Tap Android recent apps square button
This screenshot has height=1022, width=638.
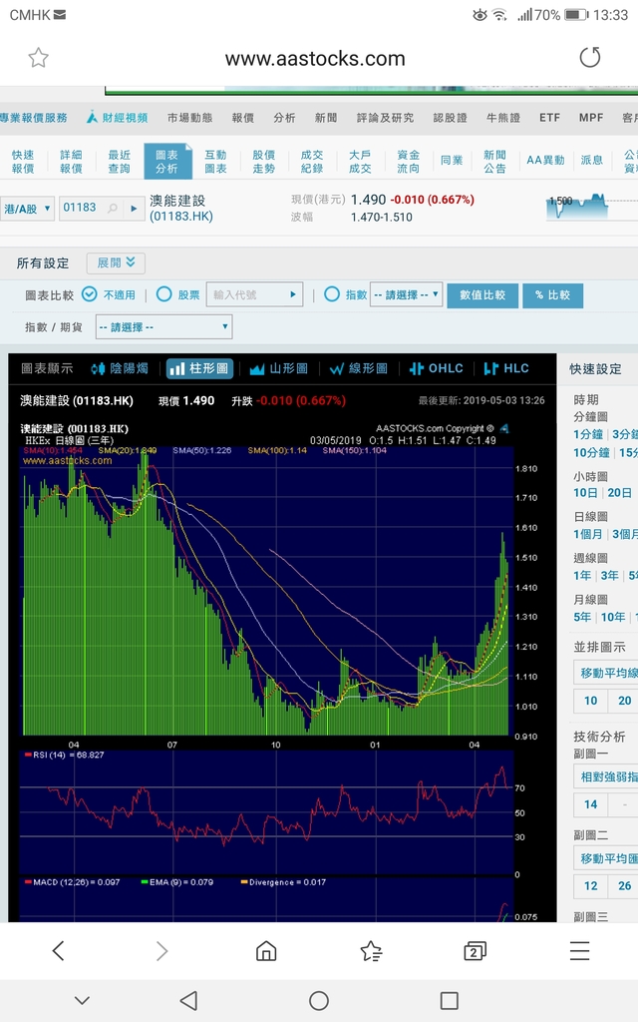pyautogui.click(x=450, y=1000)
